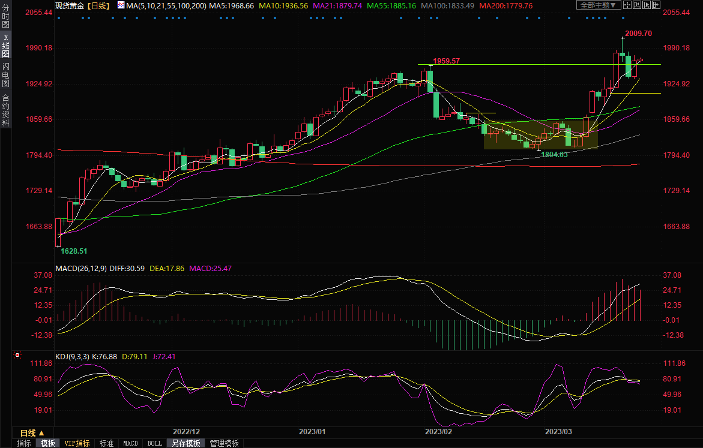Apply the MACD template in bottom bar
This screenshot has width=703, height=448.
[130, 443]
